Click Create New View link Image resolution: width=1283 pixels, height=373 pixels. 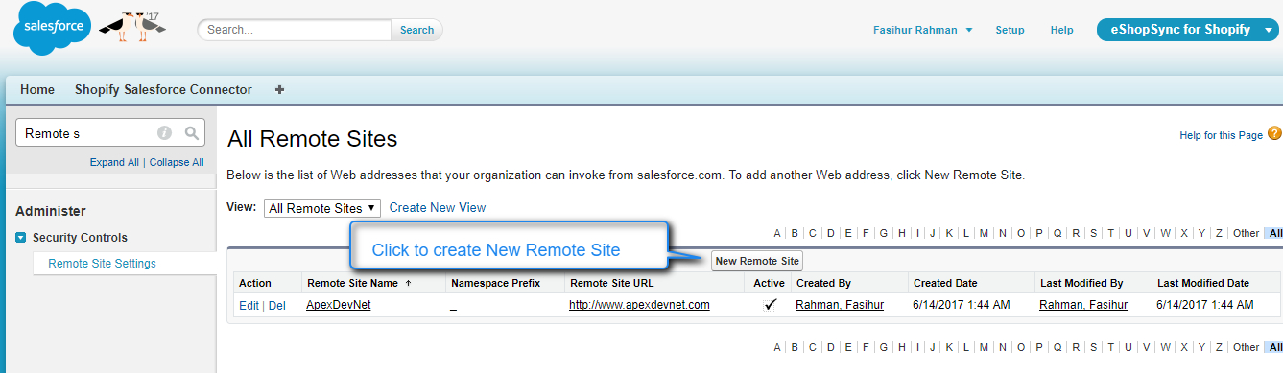(x=438, y=207)
